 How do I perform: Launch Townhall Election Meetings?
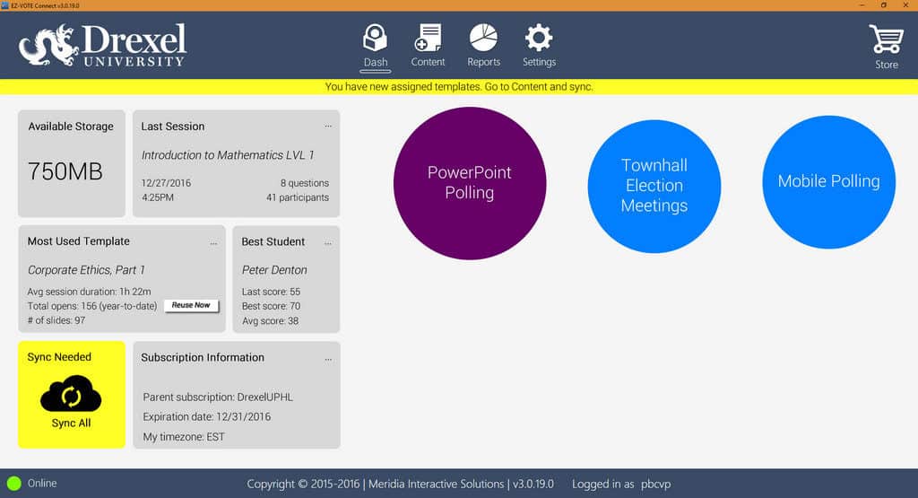[x=654, y=186]
